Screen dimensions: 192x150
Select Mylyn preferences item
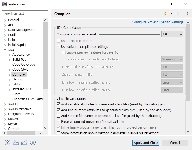pos(12,124)
